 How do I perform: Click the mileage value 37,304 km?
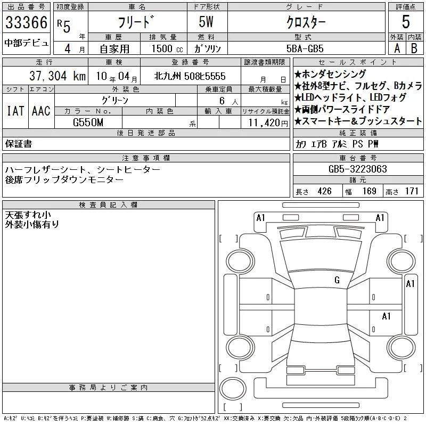click(x=58, y=76)
